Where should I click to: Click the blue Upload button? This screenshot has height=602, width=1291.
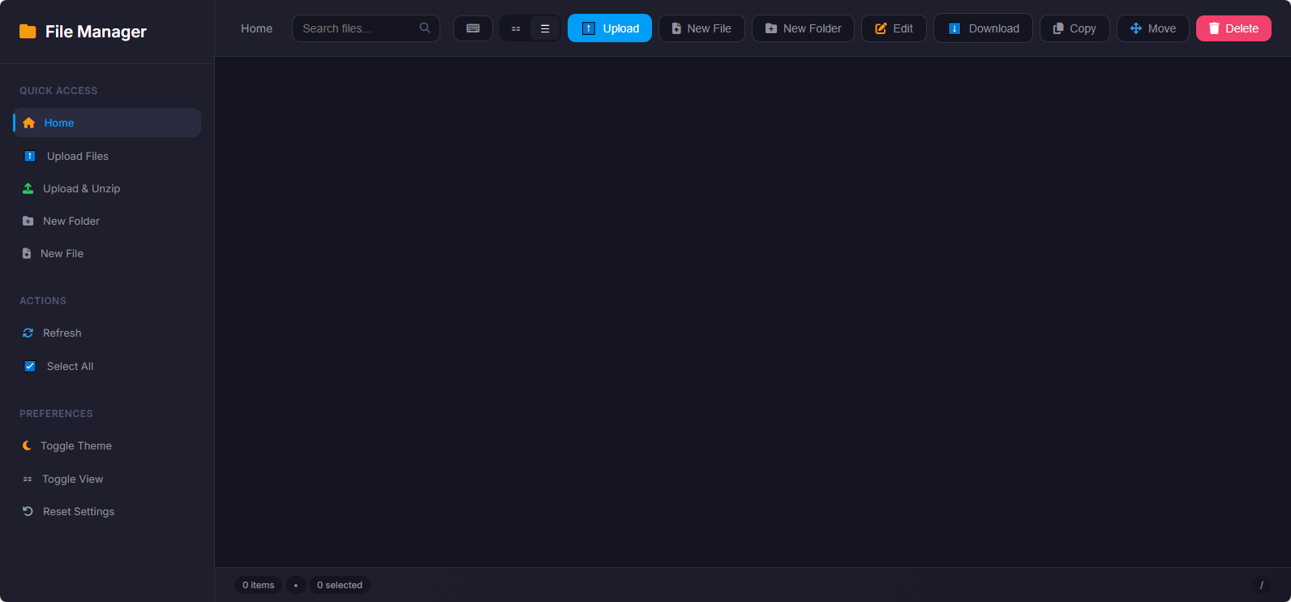(610, 28)
